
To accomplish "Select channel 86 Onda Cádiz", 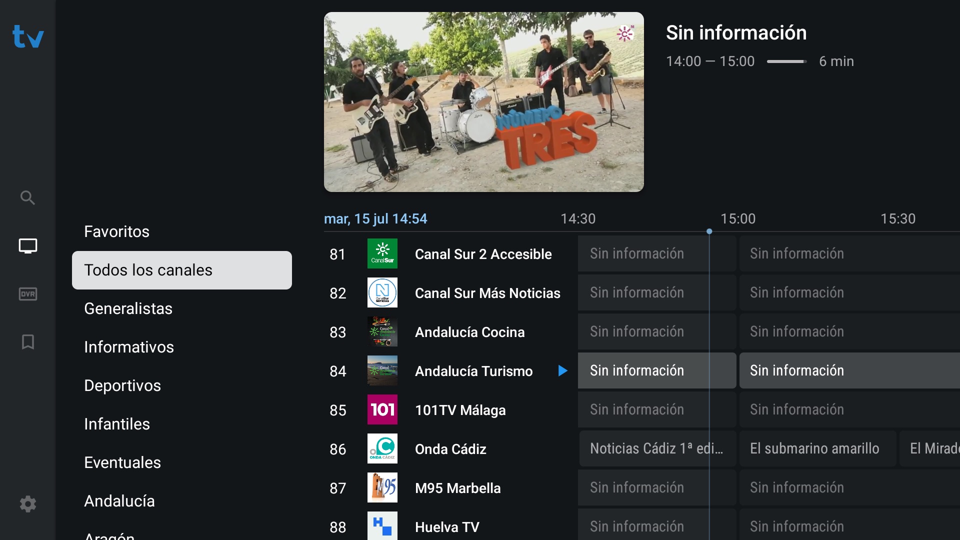I will click(449, 449).
